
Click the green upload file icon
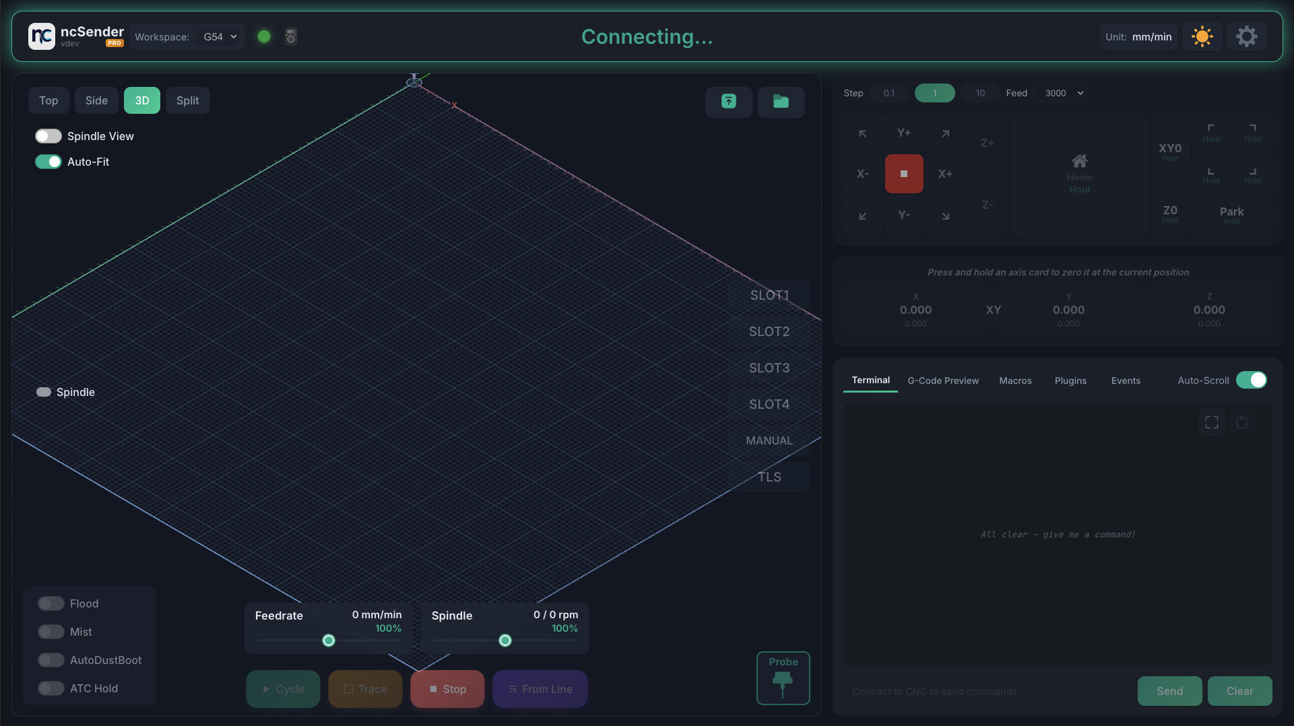click(728, 102)
